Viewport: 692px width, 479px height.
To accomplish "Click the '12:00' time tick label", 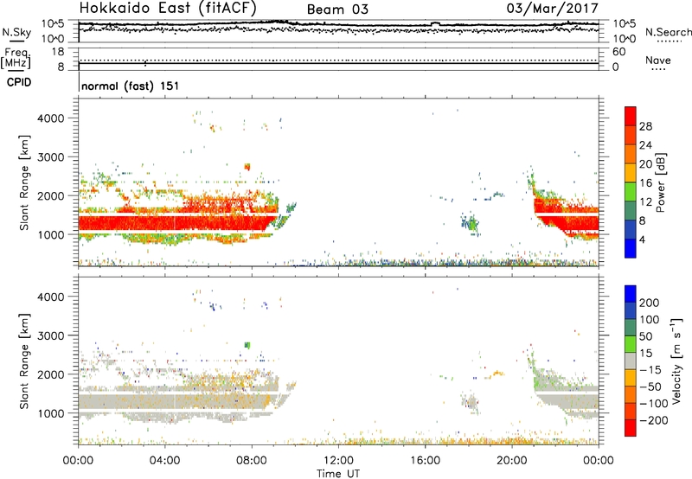I will 338,461.
